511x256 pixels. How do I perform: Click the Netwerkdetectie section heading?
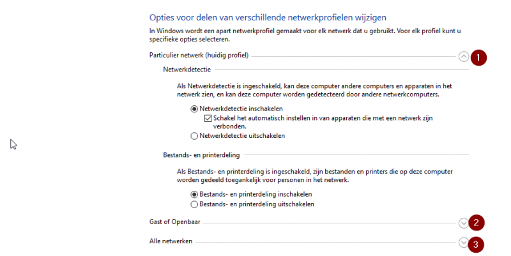click(187, 69)
